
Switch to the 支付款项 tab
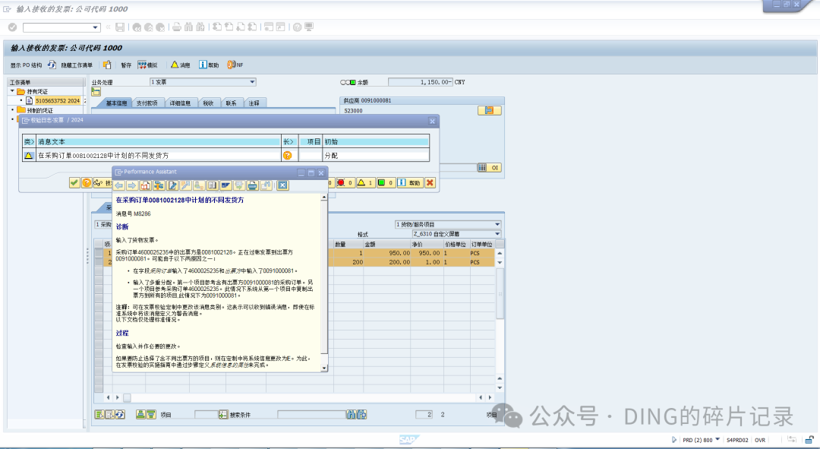tap(147, 103)
